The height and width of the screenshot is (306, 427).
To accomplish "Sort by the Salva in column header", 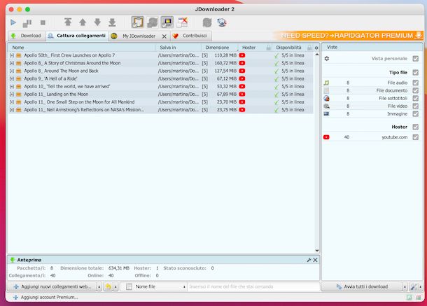I will tap(178, 48).
